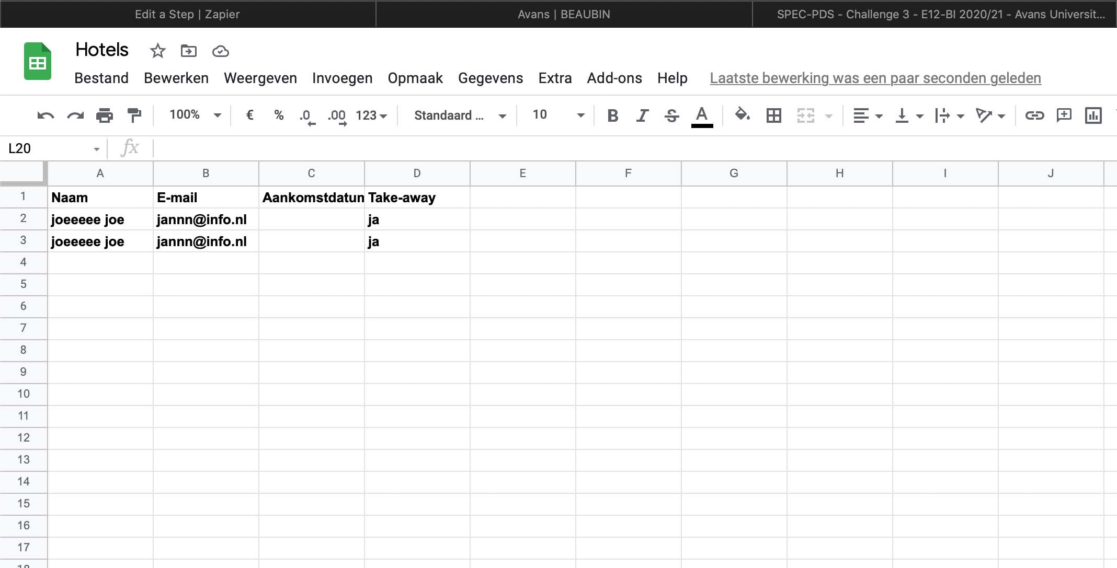This screenshot has width=1117, height=568.
Task: Open text rotation dropdown
Action: (x=990, y=115)
